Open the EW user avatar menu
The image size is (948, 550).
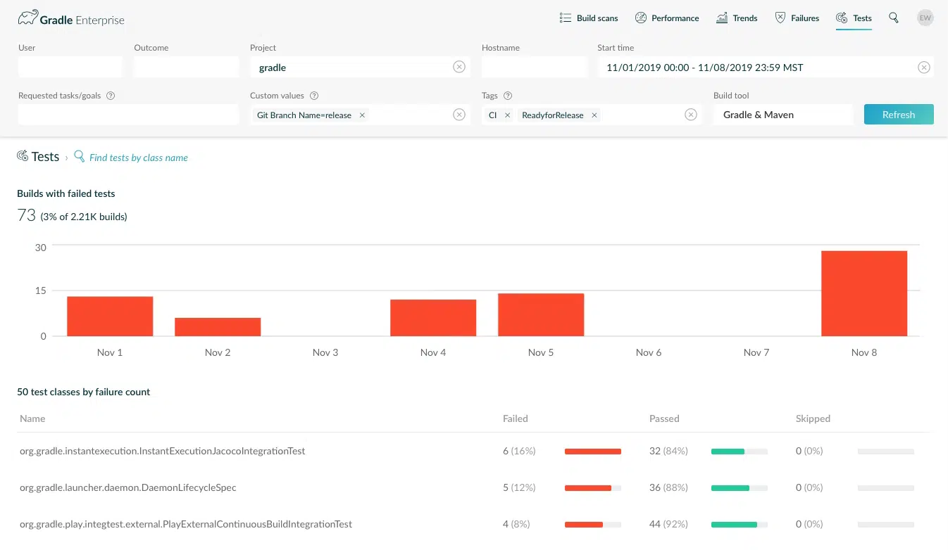(925, 18)
